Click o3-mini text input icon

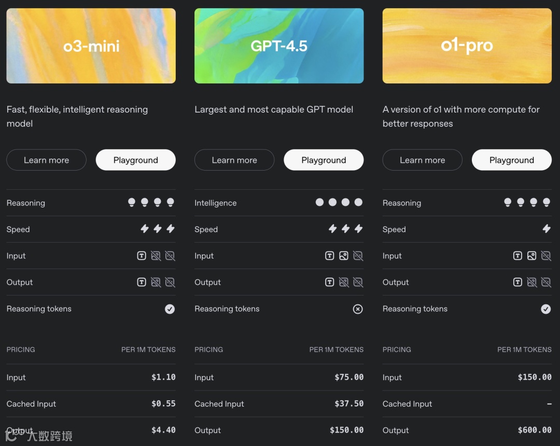pos(142,256)
